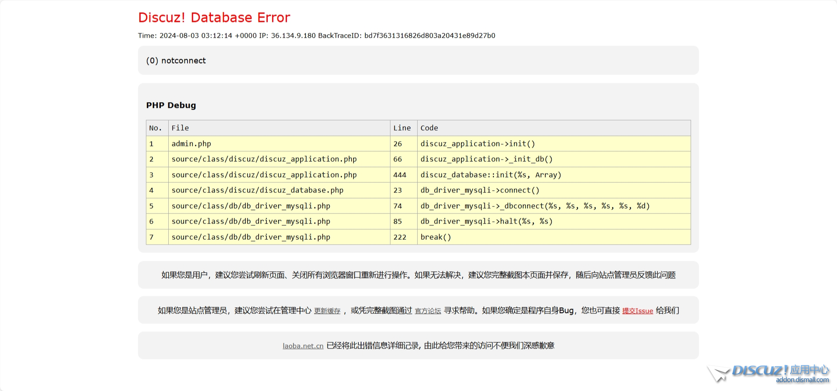Click discuz_application.php file cell in row 2
Screen dimensions: 837x391
click(x=279, y=159)
